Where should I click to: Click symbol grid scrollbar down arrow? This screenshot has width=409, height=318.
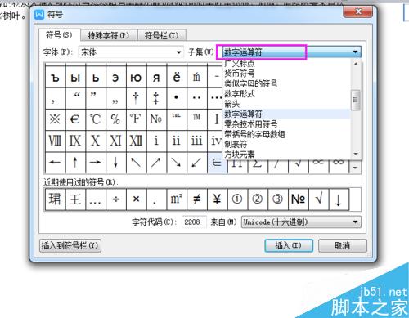click(355, 168)
